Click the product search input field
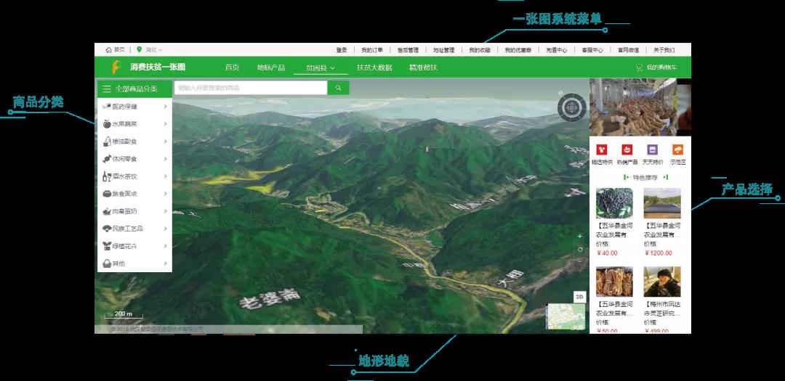The height and width of the screenshot is (381, 785). point(251,88)
